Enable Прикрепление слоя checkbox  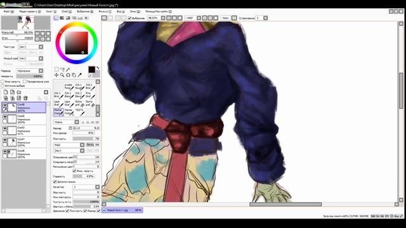point(25,82)
